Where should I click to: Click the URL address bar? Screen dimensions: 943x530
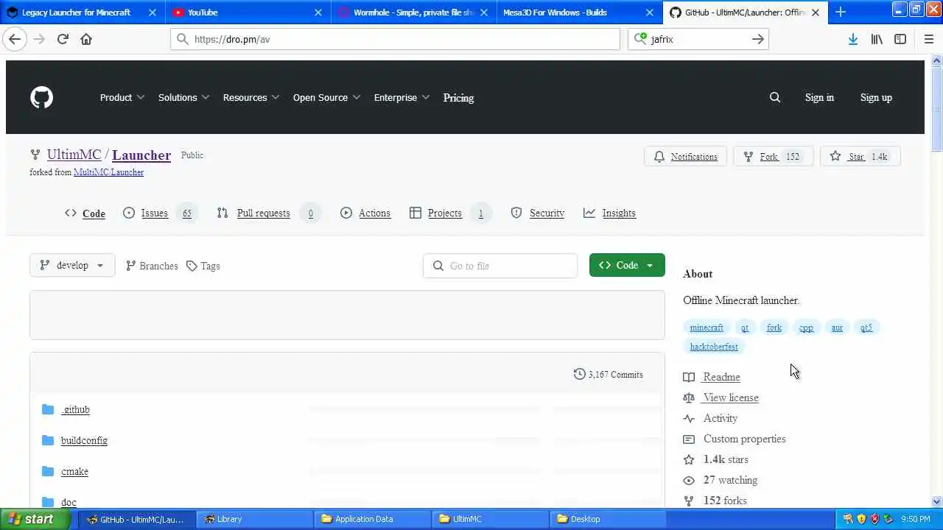click(396, 39)
